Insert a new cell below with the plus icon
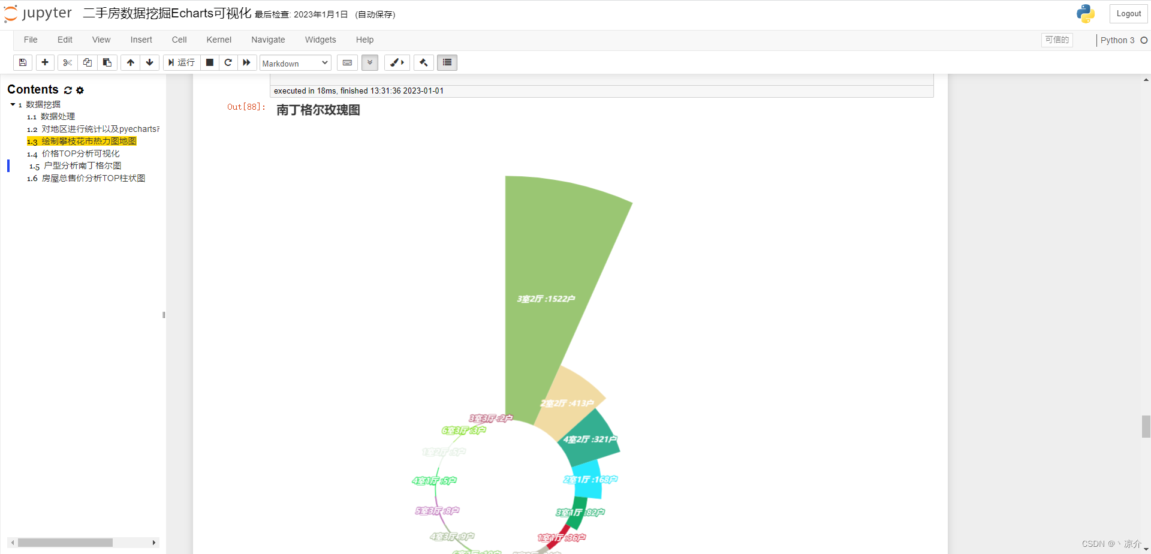Viewport: 1151px width, 554px height. [x=45, y=62]
